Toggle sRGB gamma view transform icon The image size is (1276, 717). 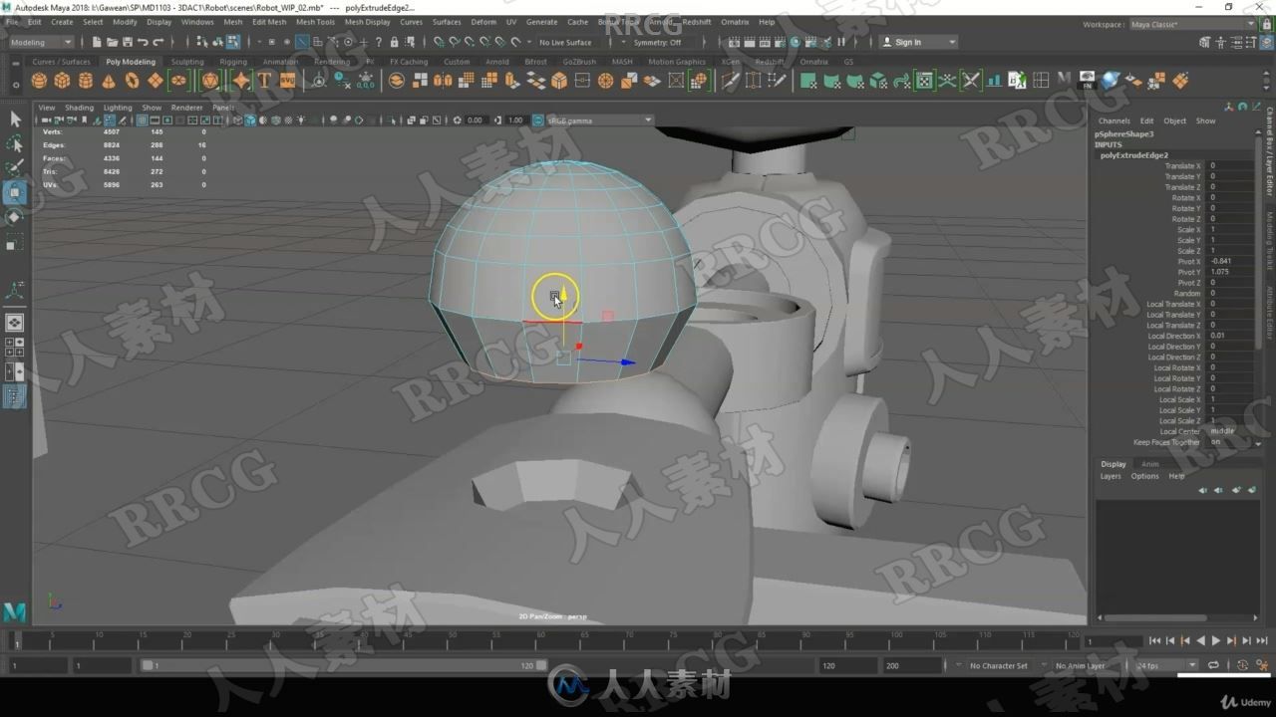point(538,119)
